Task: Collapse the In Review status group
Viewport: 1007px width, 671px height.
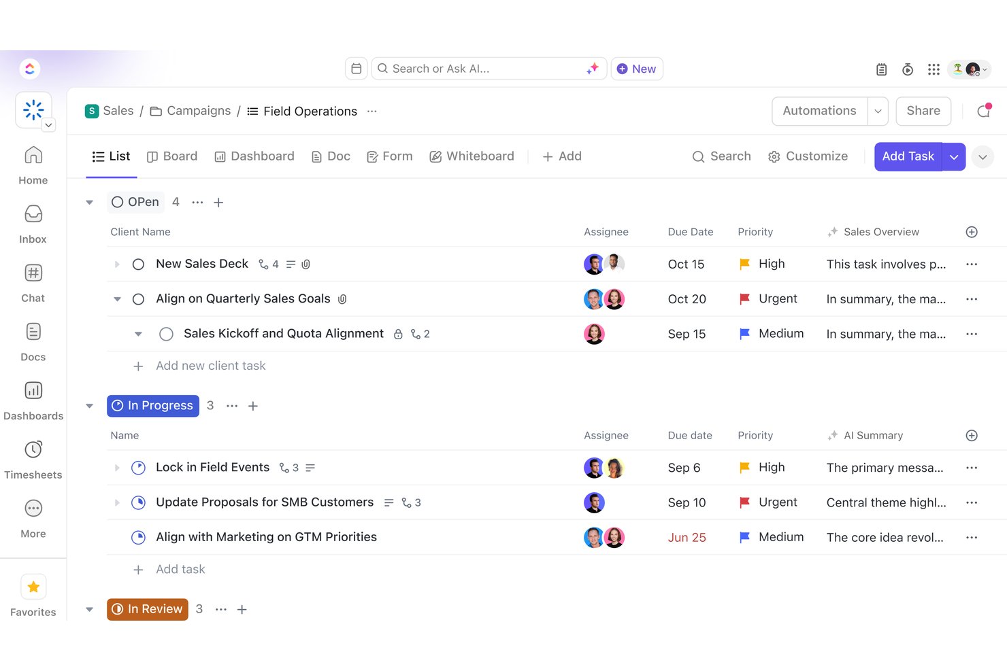Action: click(x=89, y=609)
